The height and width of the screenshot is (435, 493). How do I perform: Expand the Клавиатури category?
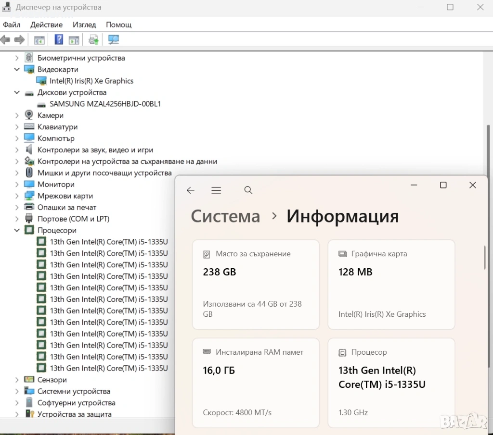17,127
